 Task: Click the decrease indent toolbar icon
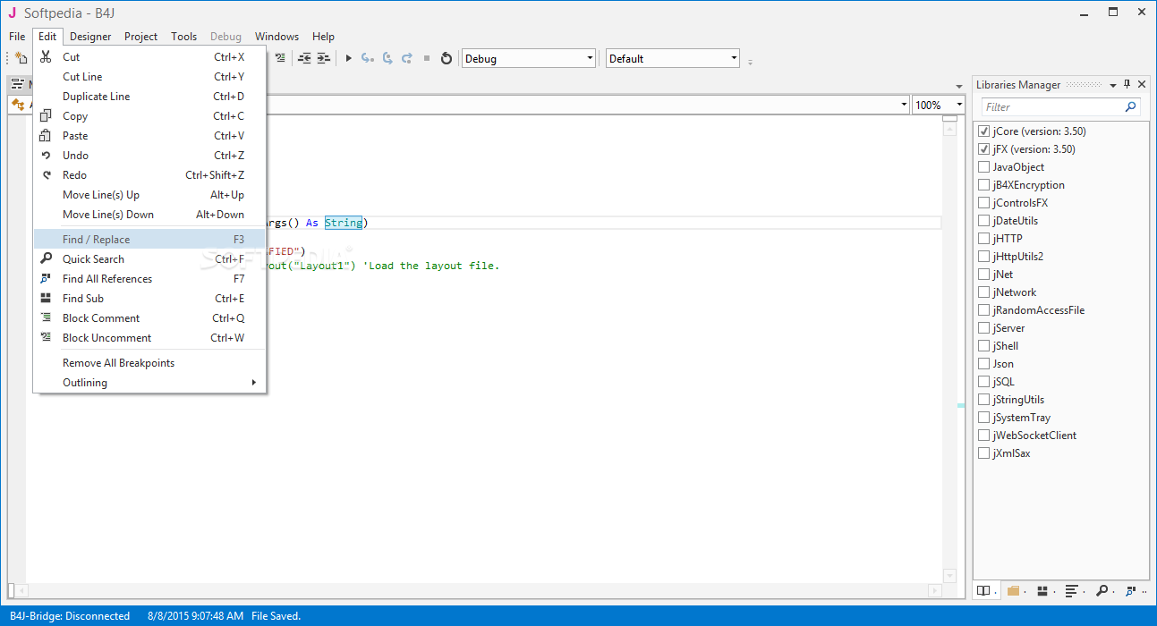pos(304,58)
